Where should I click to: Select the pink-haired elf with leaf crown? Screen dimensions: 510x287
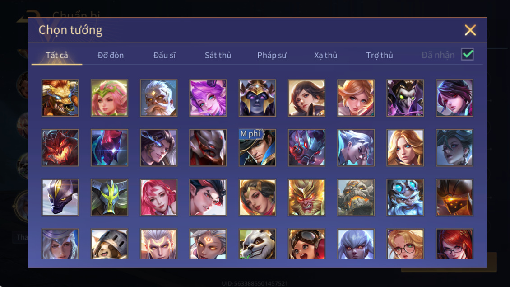coord(109,98)
